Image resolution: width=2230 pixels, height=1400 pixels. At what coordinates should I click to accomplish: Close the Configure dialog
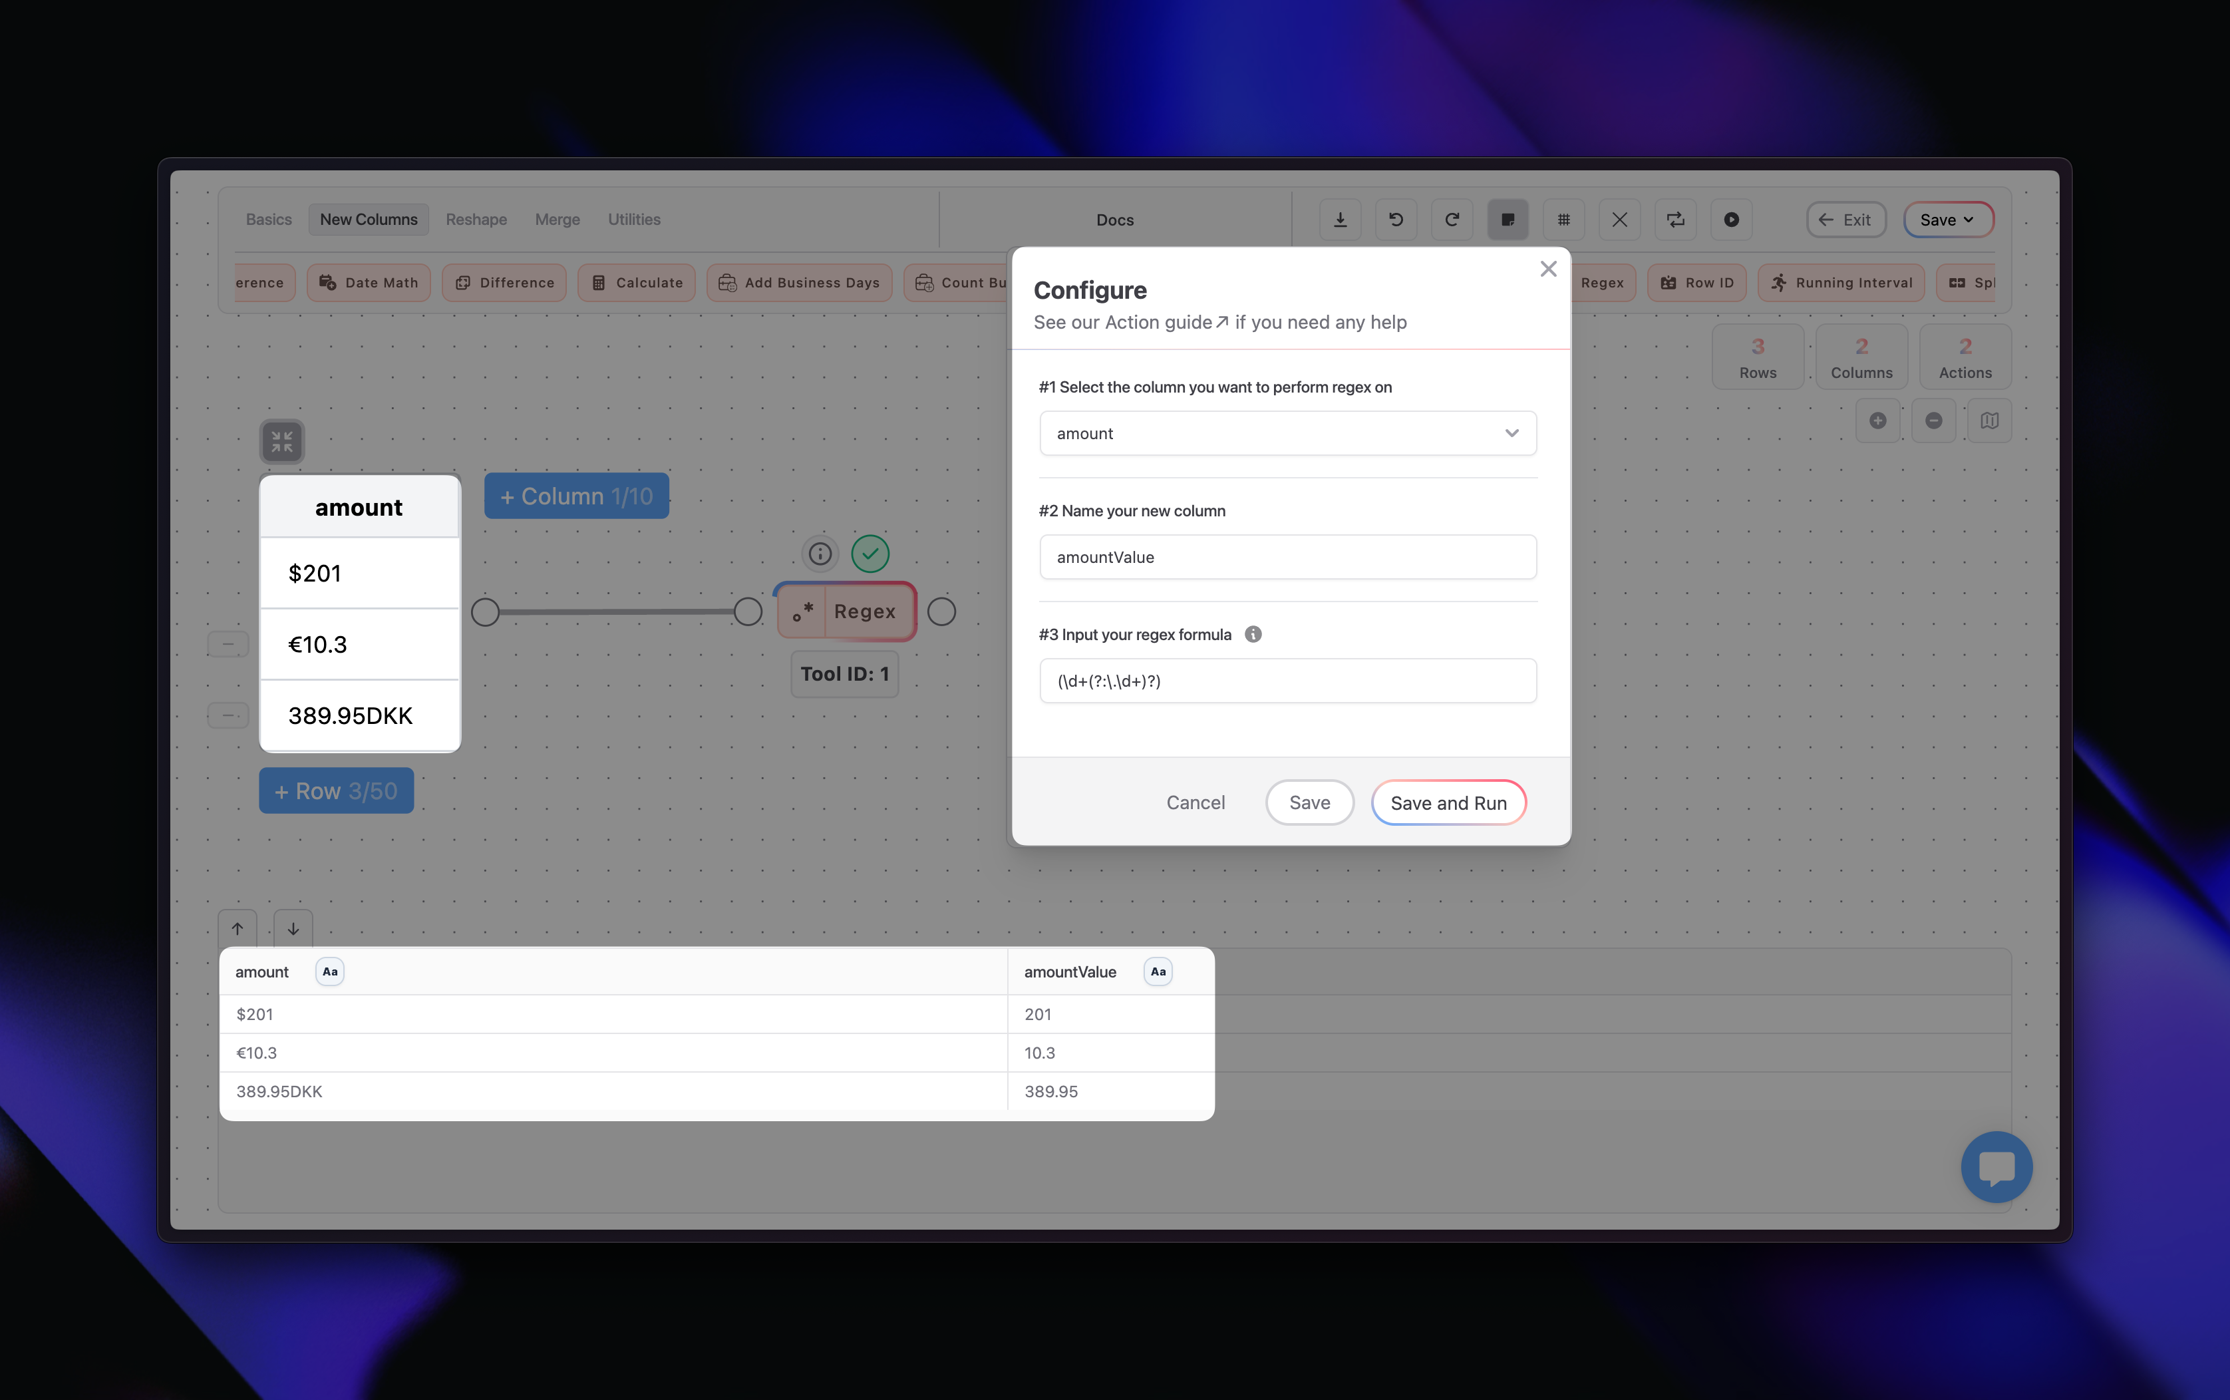pos(1548,269)
